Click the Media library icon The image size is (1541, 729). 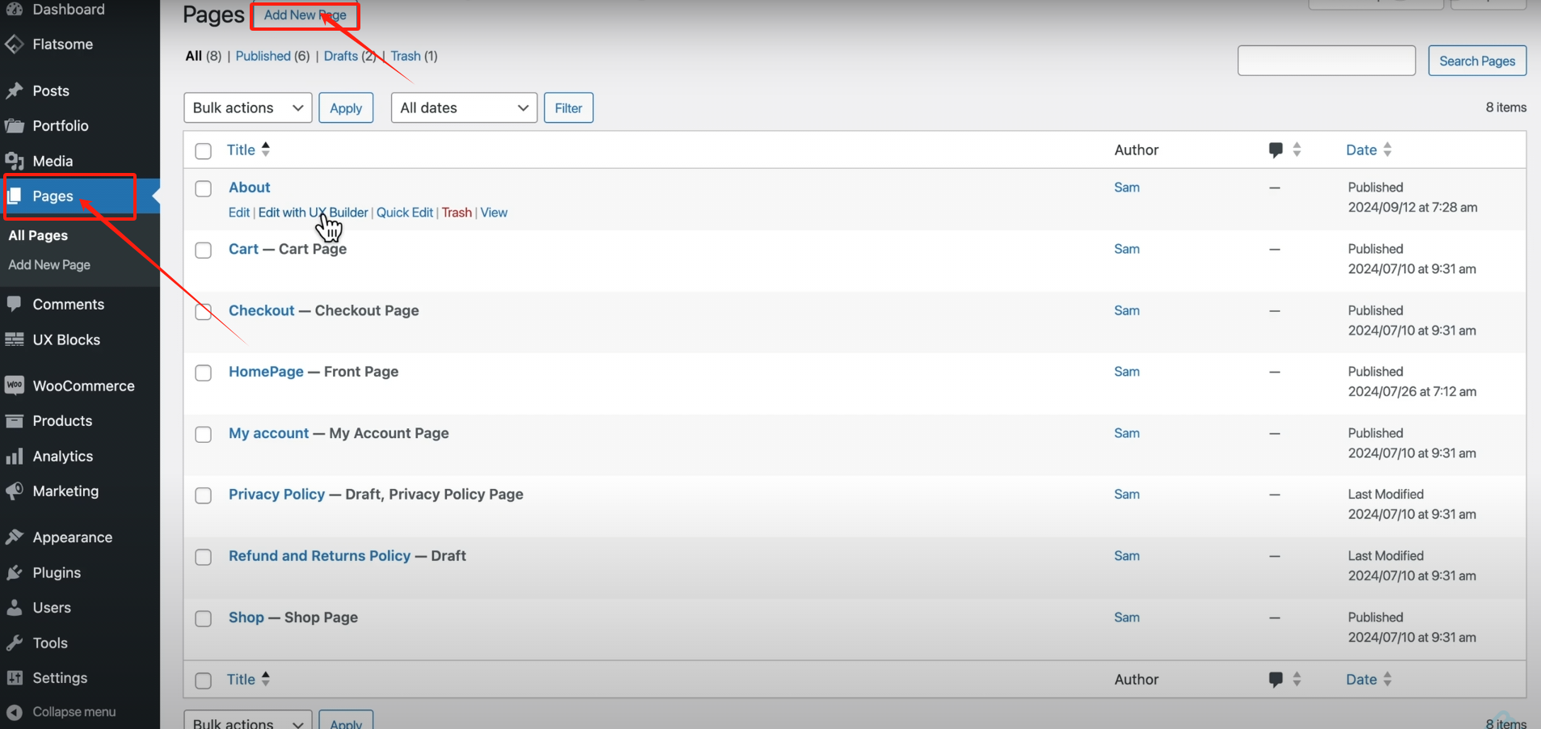click(x=15, y=161)
